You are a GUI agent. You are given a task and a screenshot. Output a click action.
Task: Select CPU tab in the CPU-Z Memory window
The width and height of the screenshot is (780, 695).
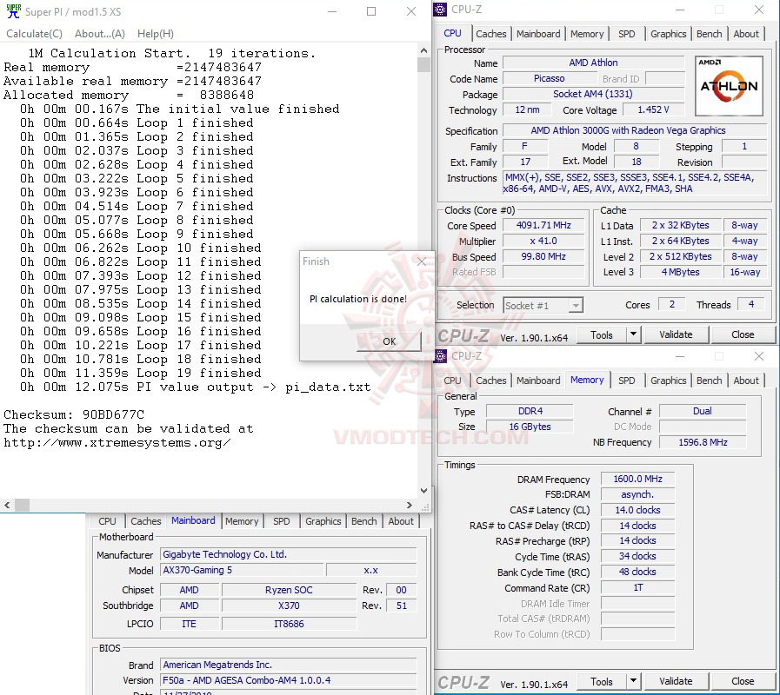tap(453, 381)
